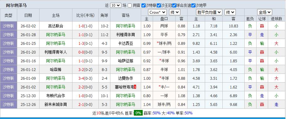The image size is (286, 119).
Task: Click the away odds value 9.68
Action: coord(233,104)
